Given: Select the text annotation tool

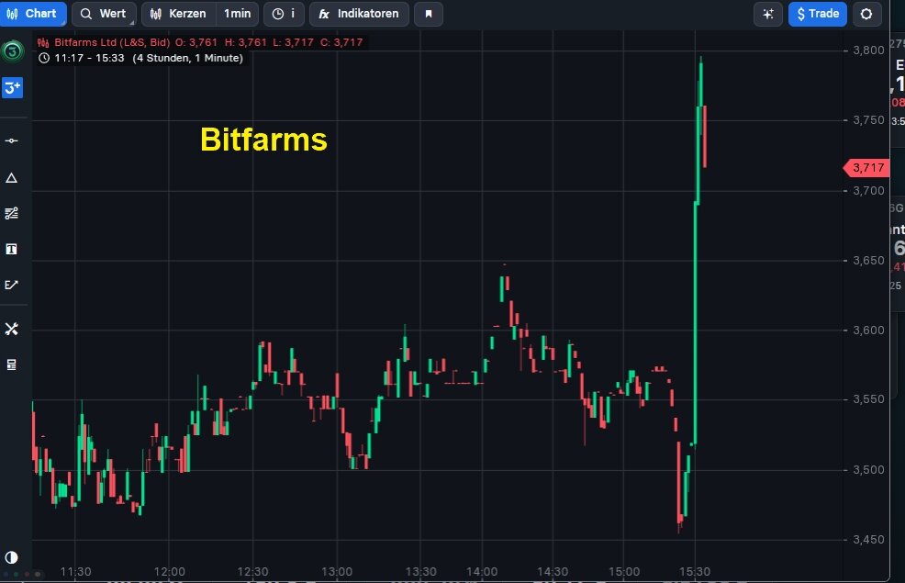Looking at the screenshot, I should point(12,249).
